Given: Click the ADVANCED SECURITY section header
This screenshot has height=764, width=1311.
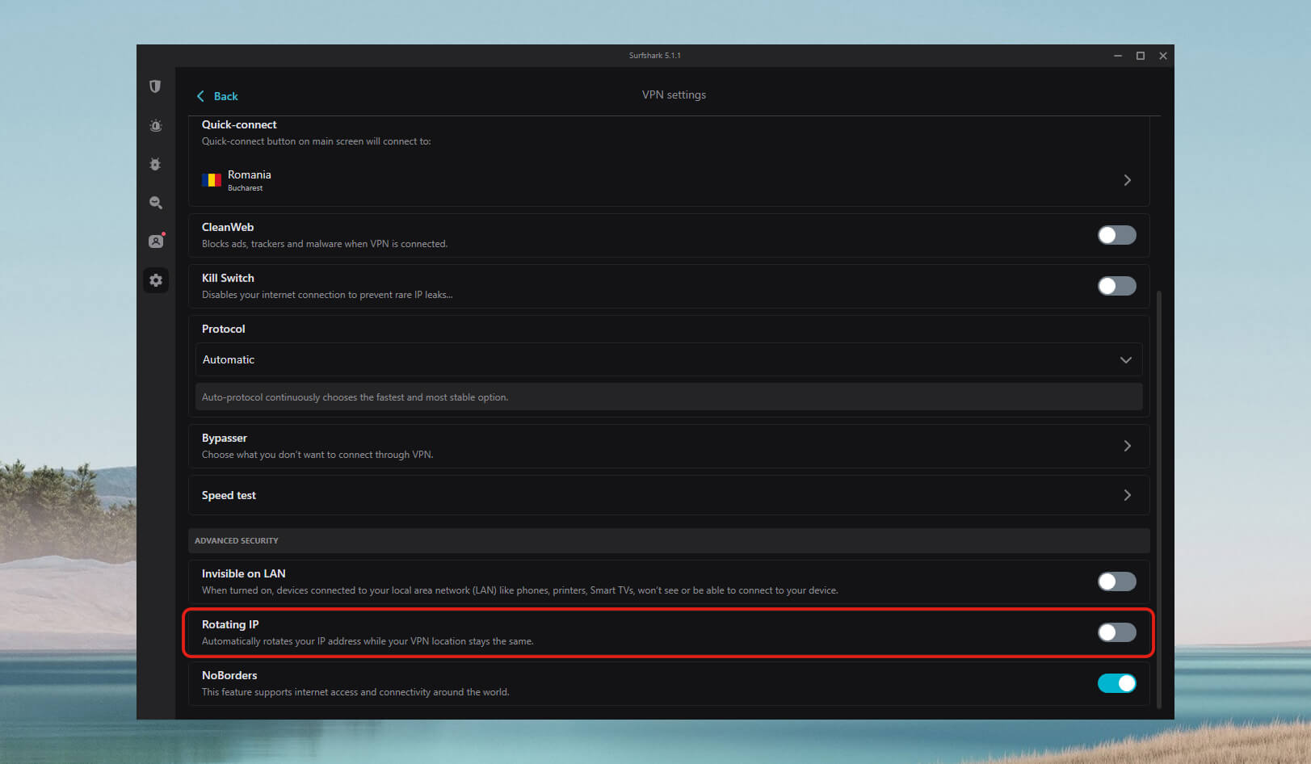Looking at the screenshot, I should [x=669, y=540].
